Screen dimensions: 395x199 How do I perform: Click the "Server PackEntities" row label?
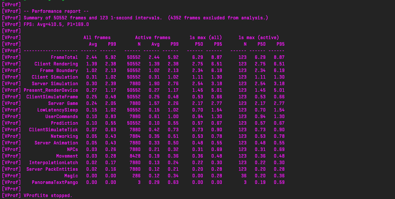52,169
